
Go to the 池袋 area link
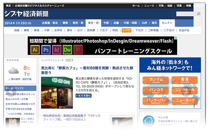click(x=17, y=30)
